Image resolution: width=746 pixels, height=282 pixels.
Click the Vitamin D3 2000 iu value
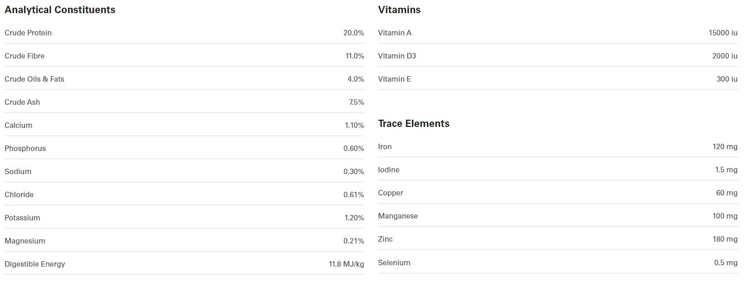coord(725,56)
